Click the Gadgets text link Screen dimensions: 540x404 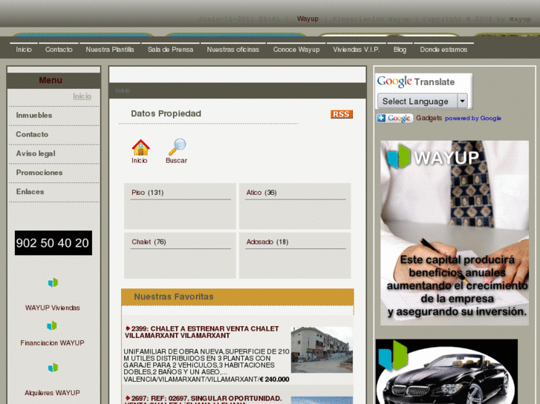(429, 118)
